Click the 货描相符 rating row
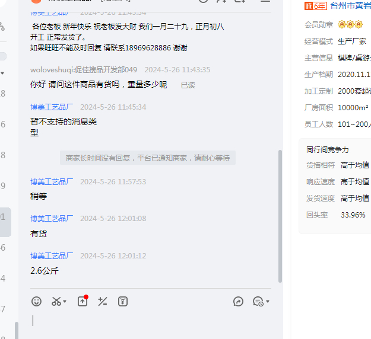371x339 pixels. pos(338,165)
